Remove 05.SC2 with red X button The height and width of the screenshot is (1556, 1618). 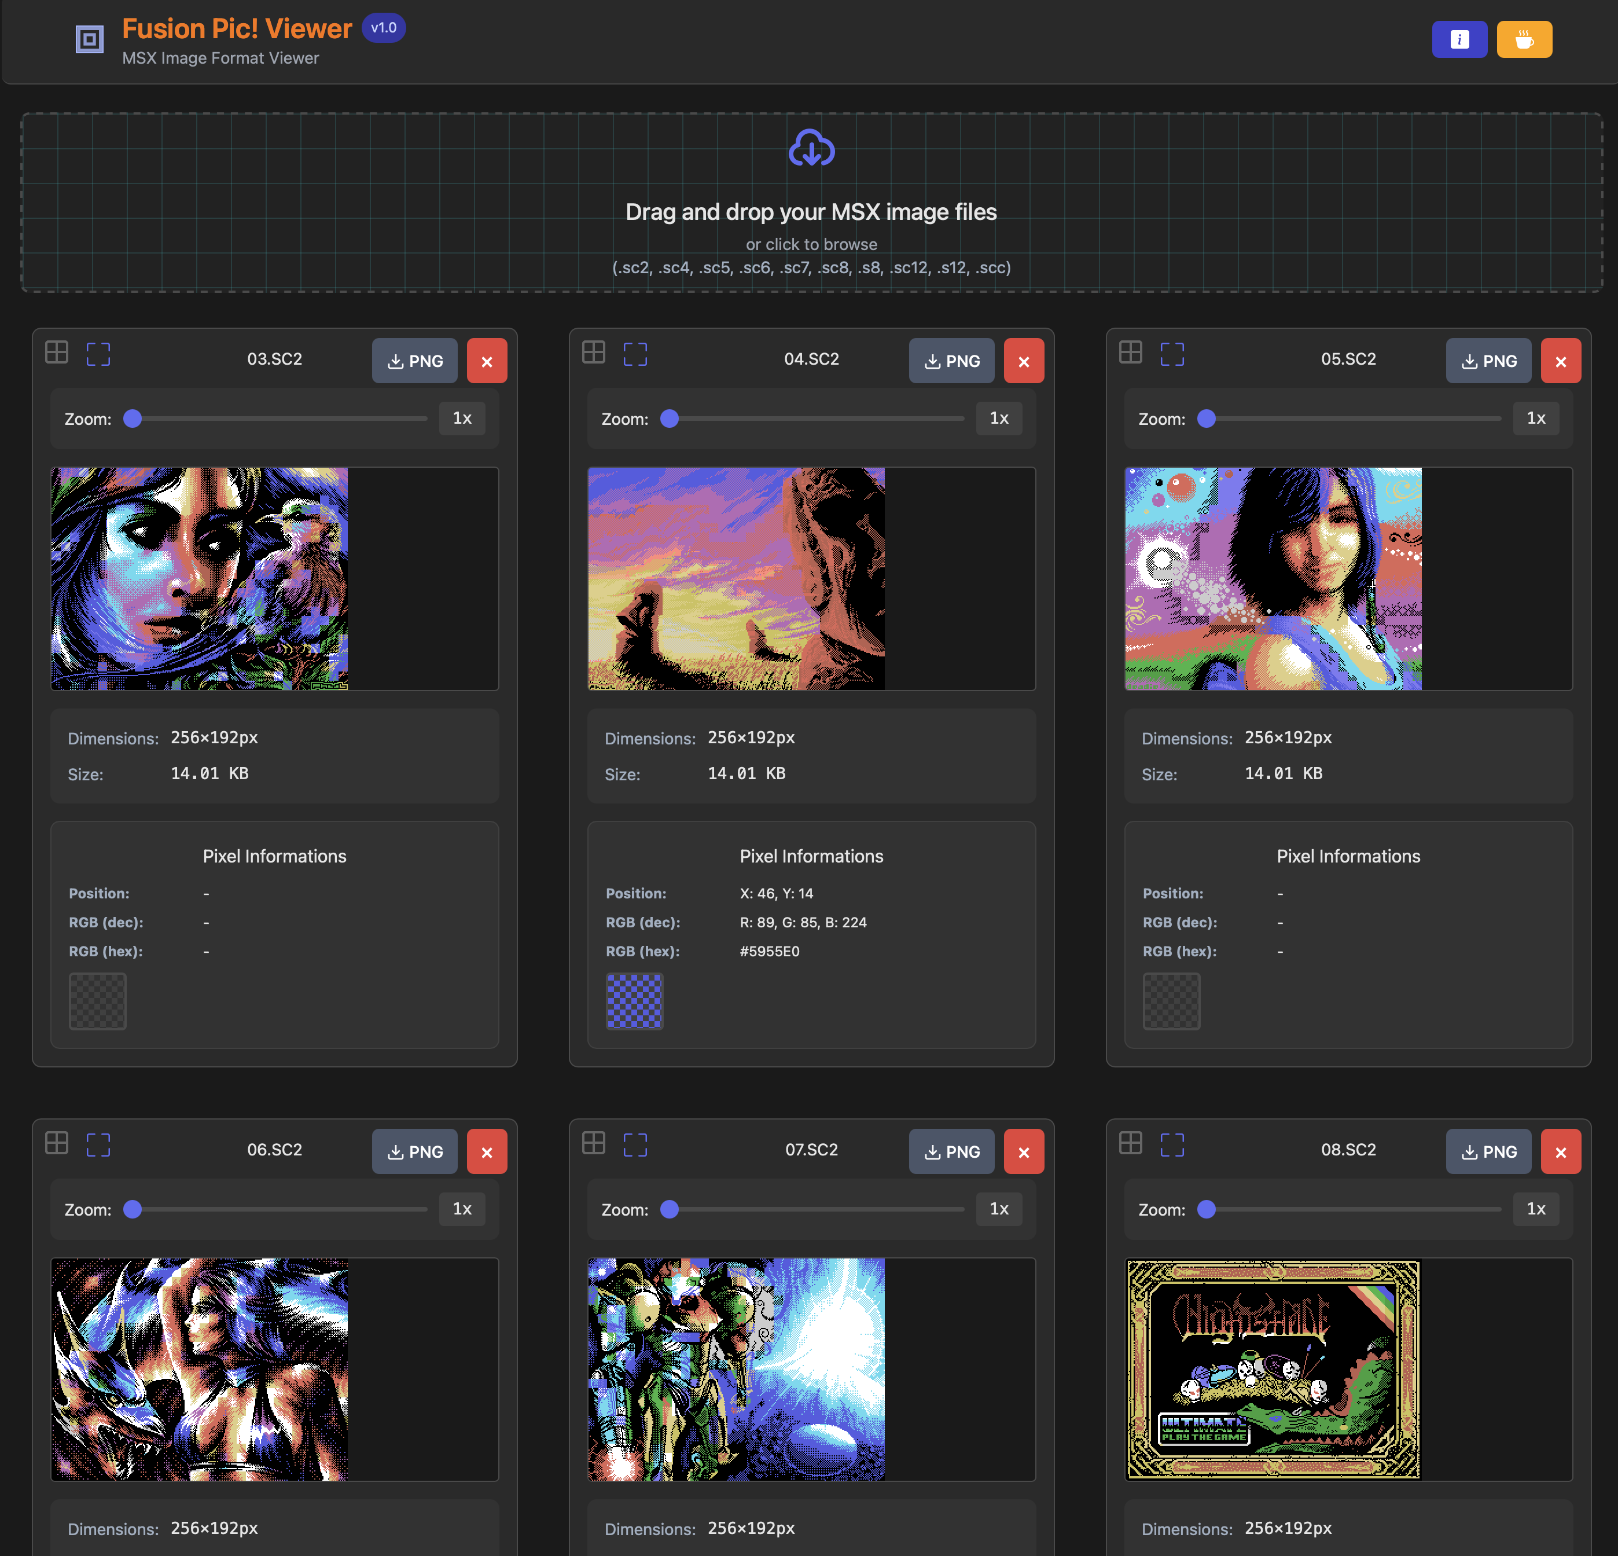click(x=1560, y=361)
